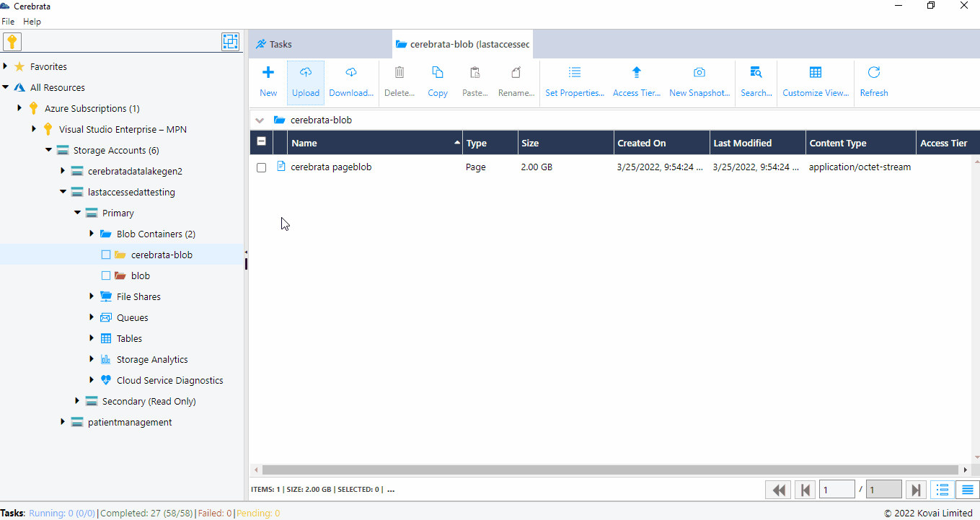Open Set Properties for the blob
Image resolution: width=980 pixels, height=520 pixels.
point(575,79)
